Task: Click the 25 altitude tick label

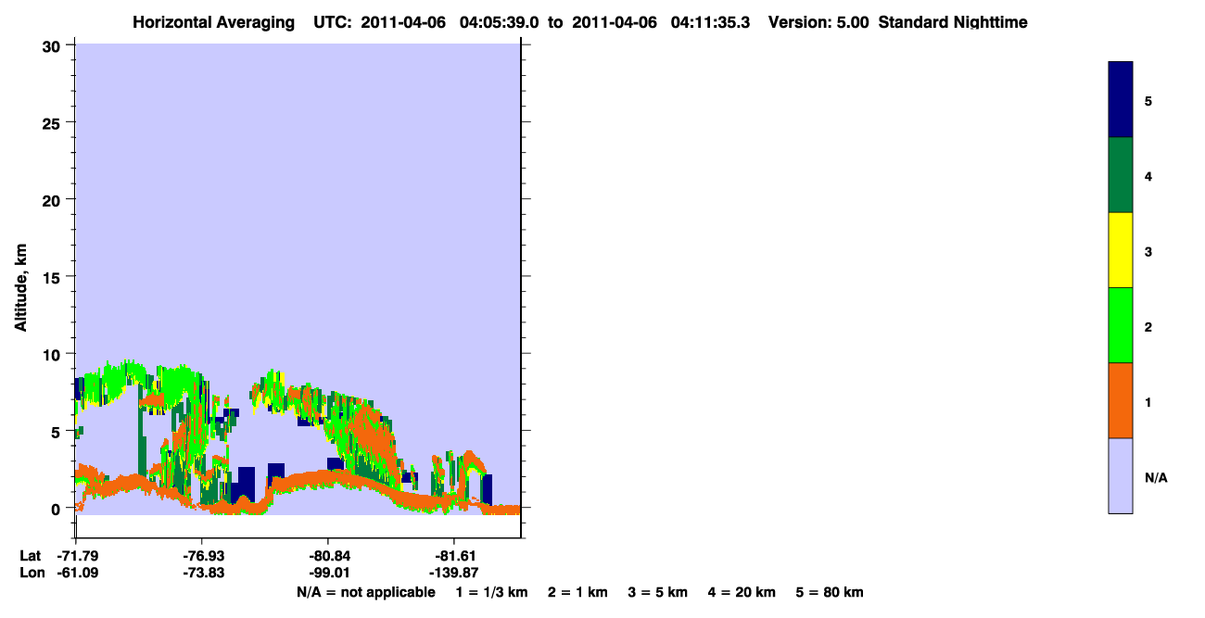Action: coord(53,122)
